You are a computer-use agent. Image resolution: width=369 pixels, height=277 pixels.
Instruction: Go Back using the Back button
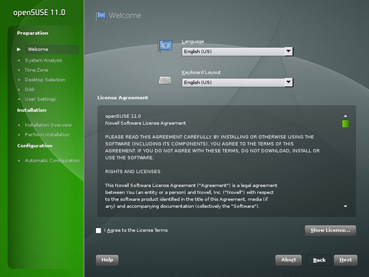(319, 260)
